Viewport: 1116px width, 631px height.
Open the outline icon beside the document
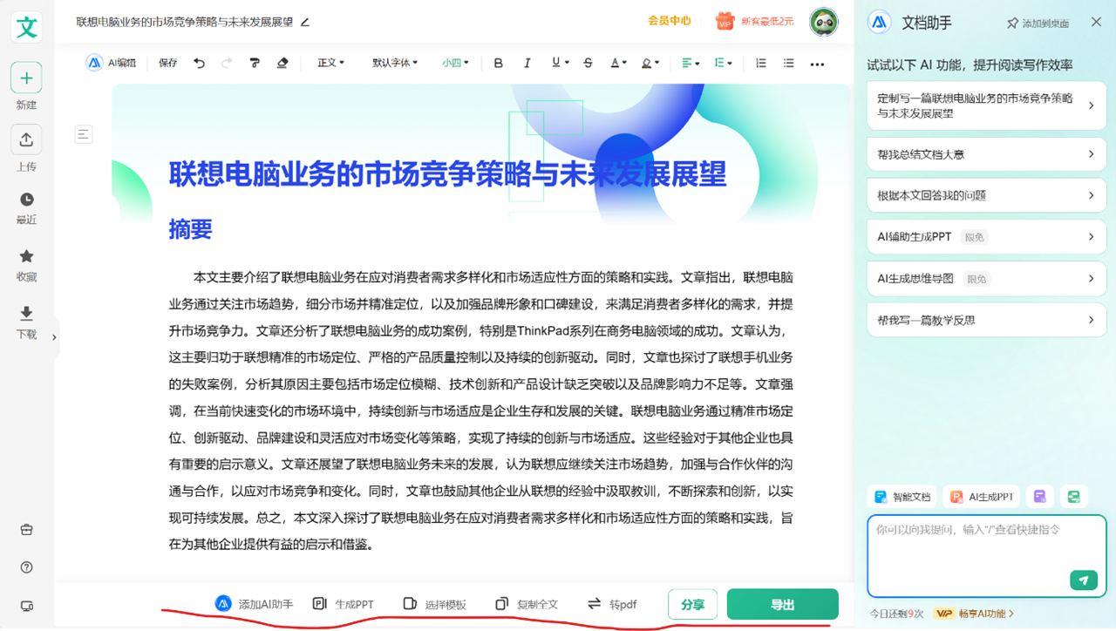pyautogui.click(x=83, y=134)
